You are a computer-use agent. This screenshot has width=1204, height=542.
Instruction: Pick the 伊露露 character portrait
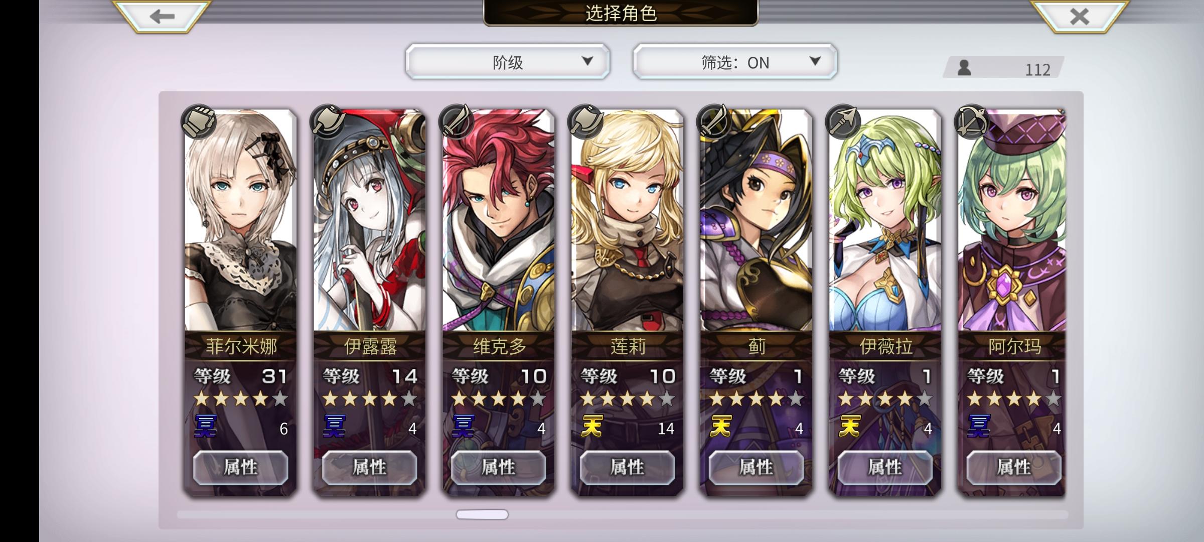pos(370,221)
